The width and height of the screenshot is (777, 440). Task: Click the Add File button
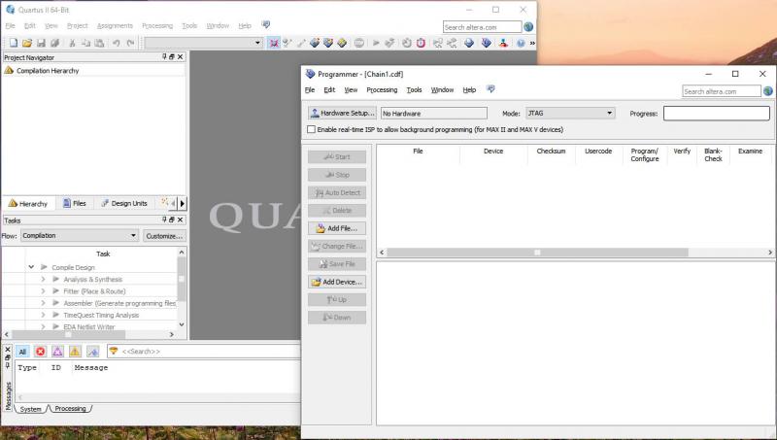(x=337, y=228)
